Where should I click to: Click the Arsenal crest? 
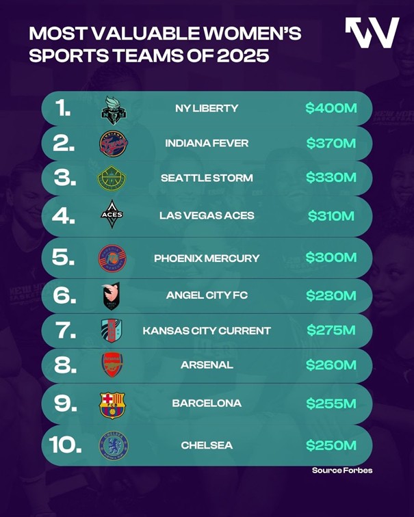click(112, 365)
